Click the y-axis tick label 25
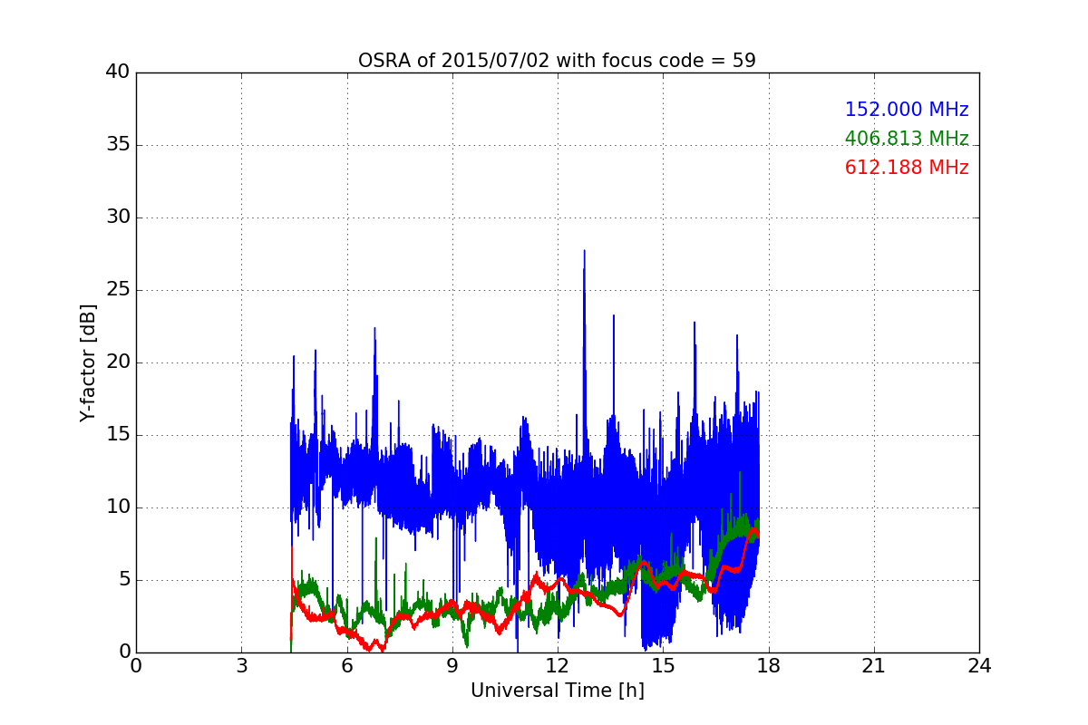The image size is (1088, 725). pyautogui.click(x=118, y=290)
